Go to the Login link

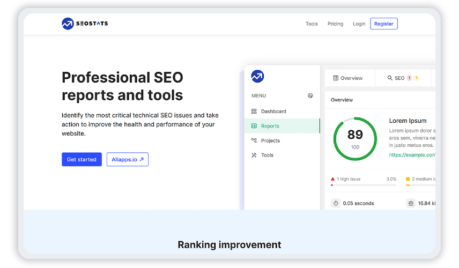click(x=359, y=24)
